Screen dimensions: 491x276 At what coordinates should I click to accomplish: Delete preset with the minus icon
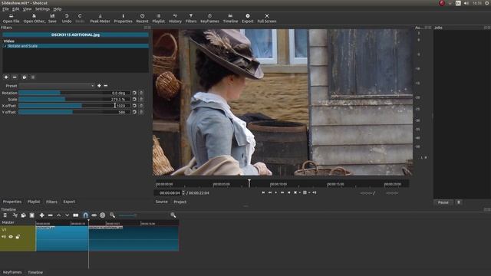click(x=106, y=86)
